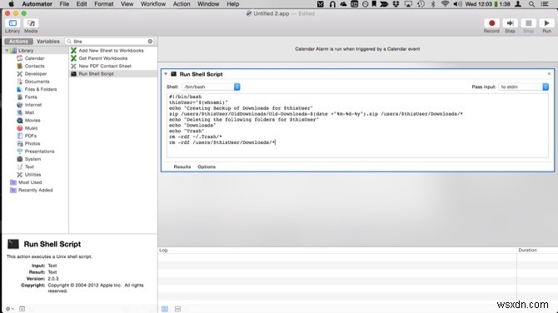
Task: Open the Help menu
Action: 232,4
